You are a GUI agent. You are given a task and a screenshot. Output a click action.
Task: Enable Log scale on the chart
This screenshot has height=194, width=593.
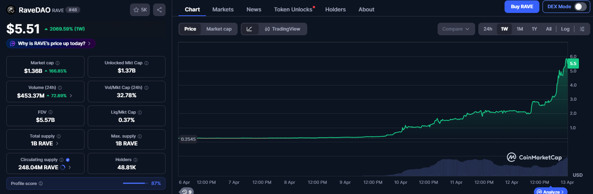coord(565,29)
